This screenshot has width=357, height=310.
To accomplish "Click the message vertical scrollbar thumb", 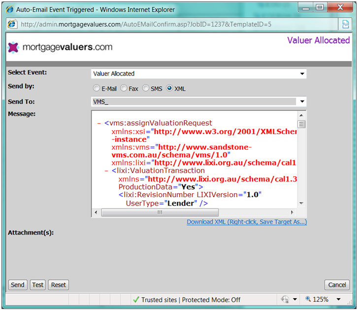I will point(301,124).
